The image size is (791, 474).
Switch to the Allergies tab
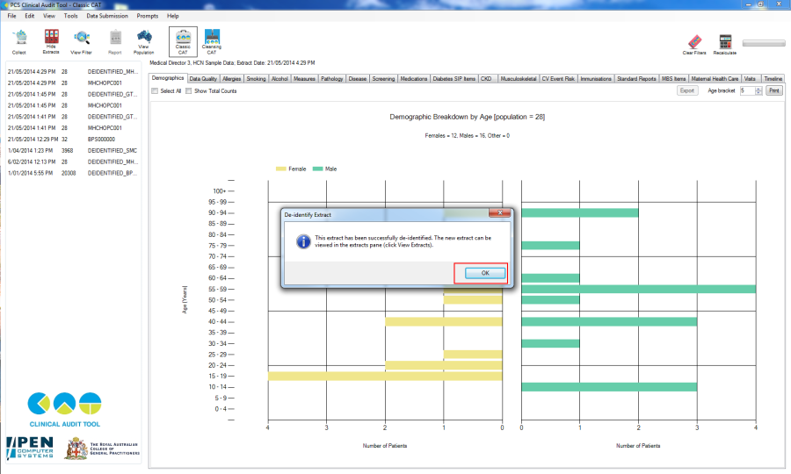231,79
